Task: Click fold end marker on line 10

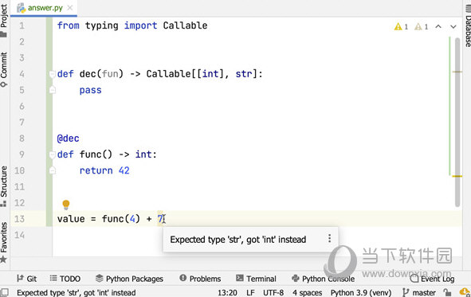Action: 53,170
